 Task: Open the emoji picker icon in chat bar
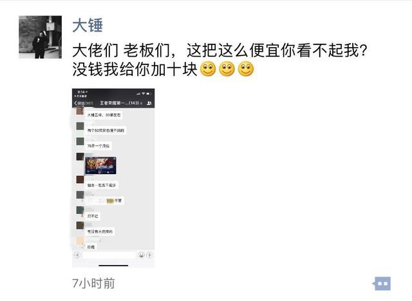pos(142,255)
